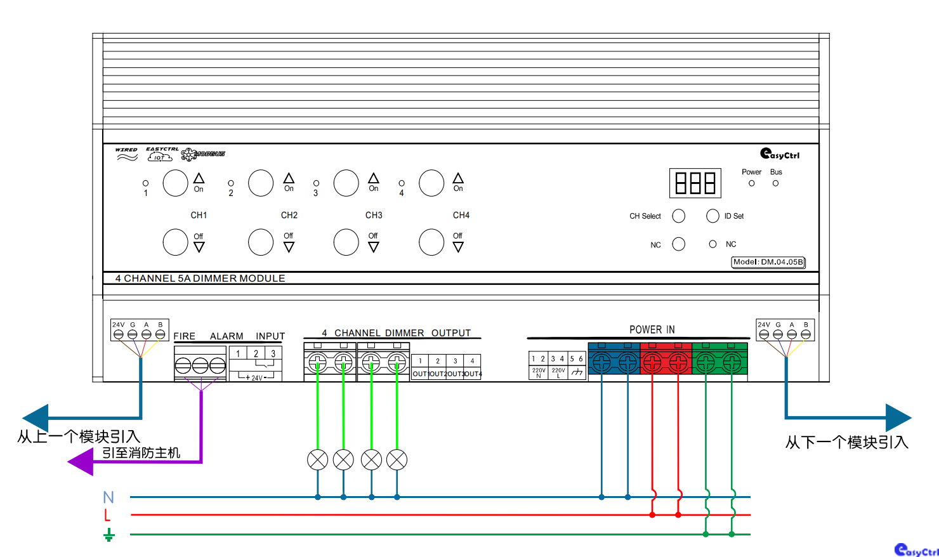Click the EasyCtrl logo on the panel
The image size is (939, 557).
tap(780, 154)
